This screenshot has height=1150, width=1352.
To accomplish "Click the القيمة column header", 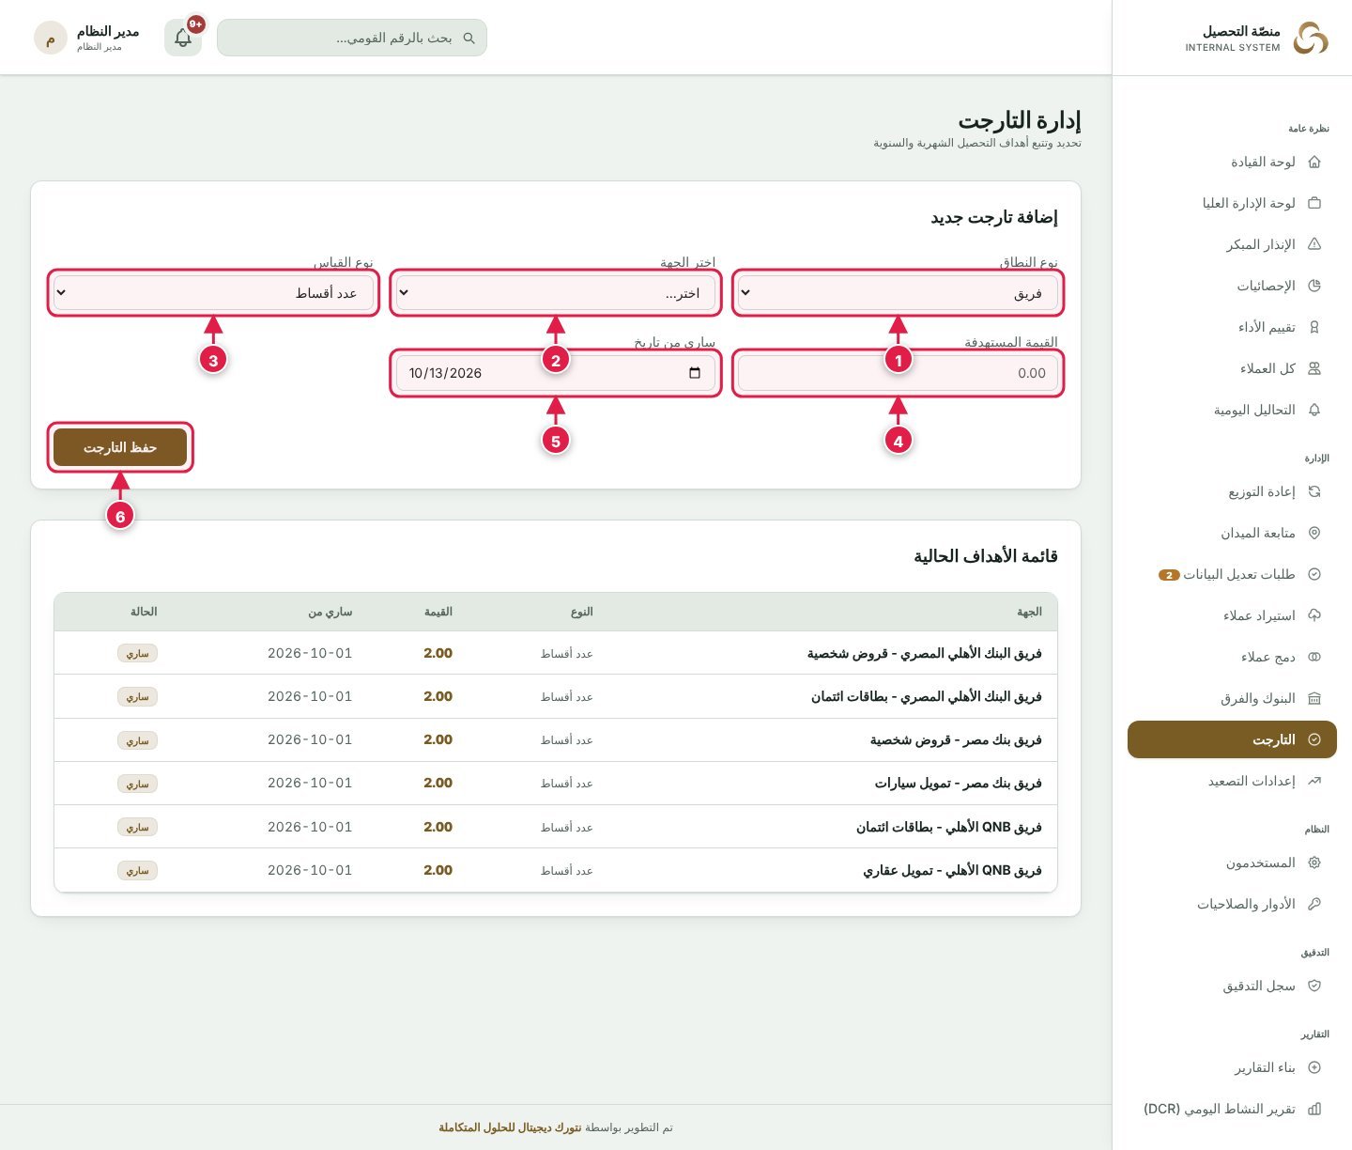I will click(x=438, y=612).
